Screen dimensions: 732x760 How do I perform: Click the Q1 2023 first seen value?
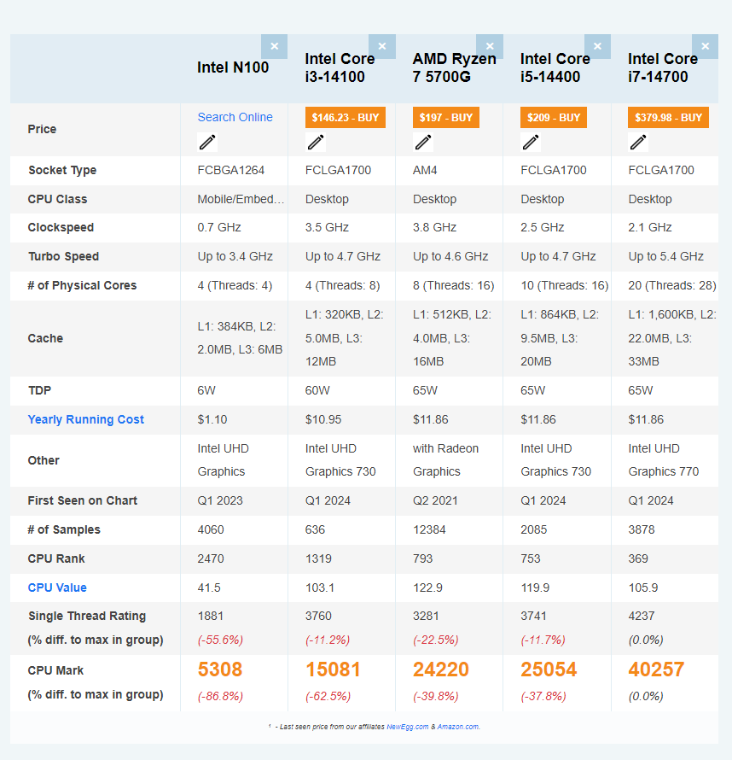click(220, 500)
